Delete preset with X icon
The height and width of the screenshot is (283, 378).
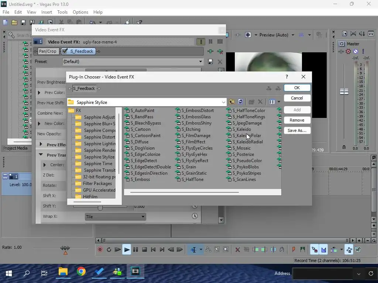(x=220, y=62)
